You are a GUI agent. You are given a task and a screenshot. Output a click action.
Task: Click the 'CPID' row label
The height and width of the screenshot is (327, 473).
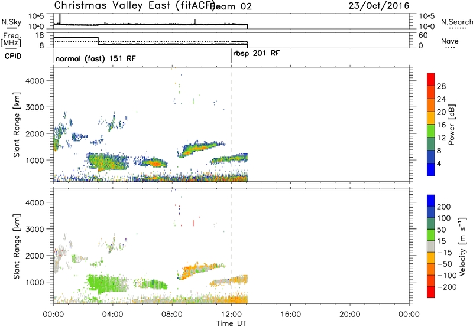[12, 56]
